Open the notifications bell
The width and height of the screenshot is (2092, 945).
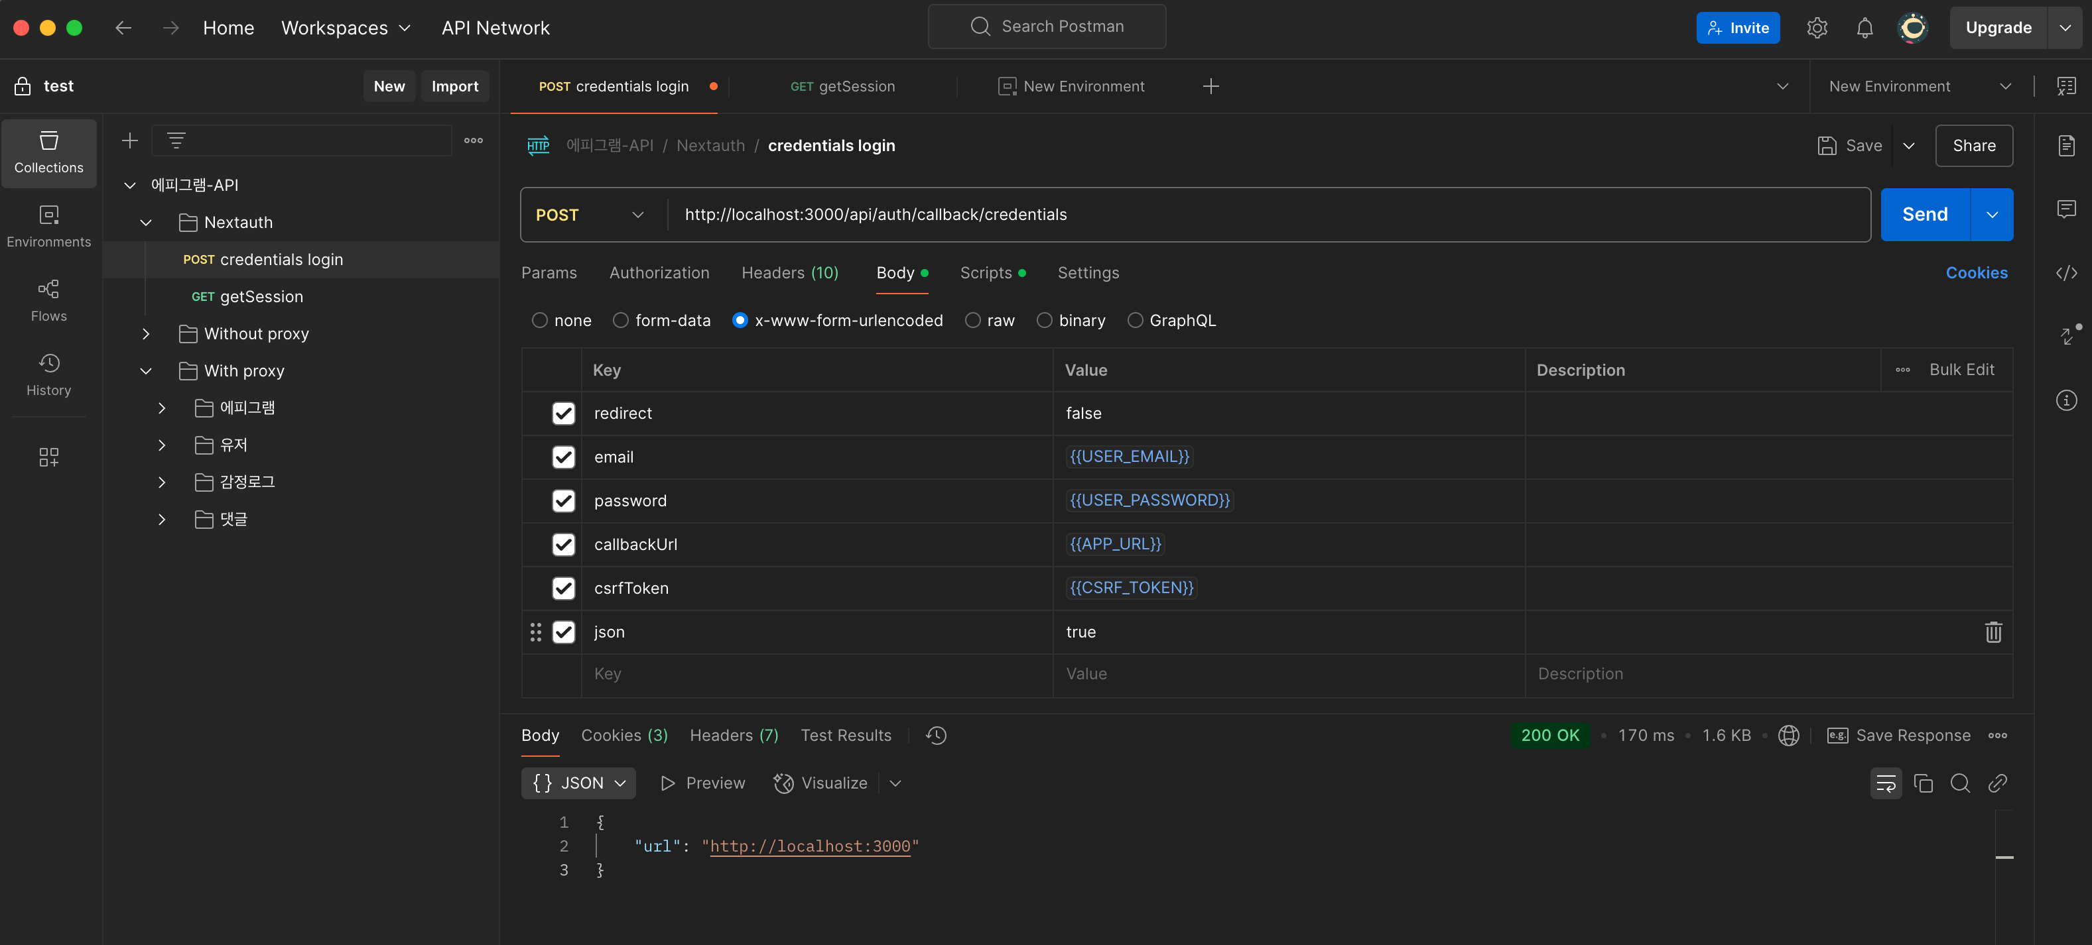pos(1864,28)
